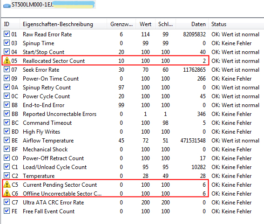Toggle the Spinup Time checkbox
The width and height of the screenshot is (264, 224).
coord(7,42)
